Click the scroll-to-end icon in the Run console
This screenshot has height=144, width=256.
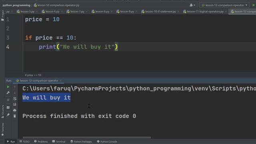[x=14, y=104]
